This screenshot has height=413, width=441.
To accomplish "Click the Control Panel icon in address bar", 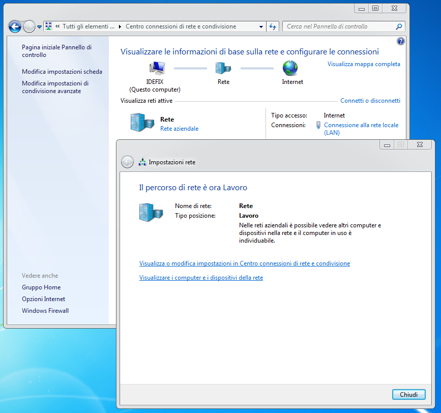I will click(49, 26).
